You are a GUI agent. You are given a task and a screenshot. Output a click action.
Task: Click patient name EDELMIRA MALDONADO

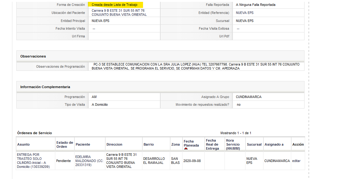click(90, 160)
